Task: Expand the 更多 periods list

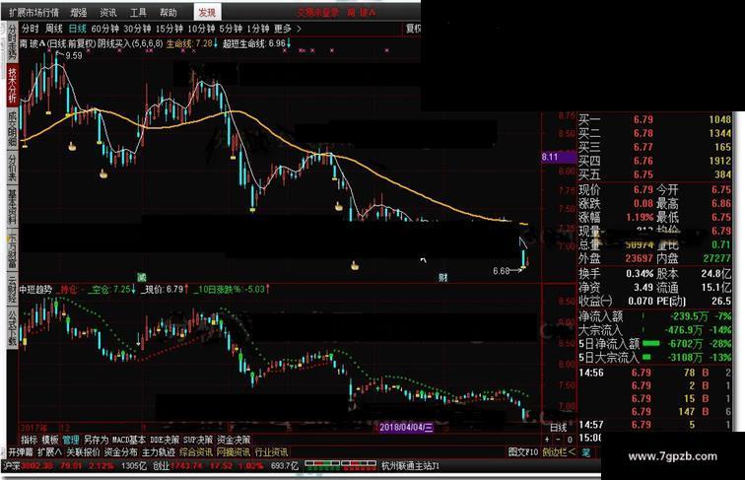Action: (288, 29)
